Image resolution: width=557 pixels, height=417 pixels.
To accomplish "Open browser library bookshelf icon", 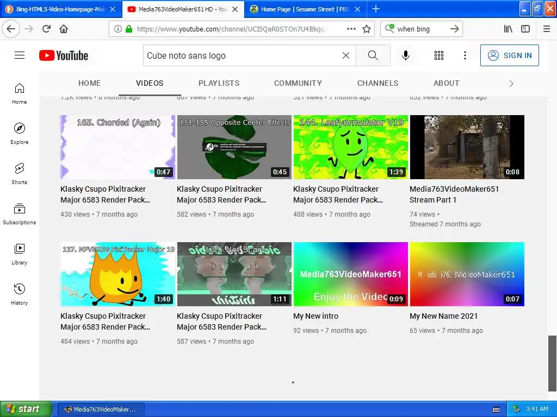I will (x=508, y=29).
